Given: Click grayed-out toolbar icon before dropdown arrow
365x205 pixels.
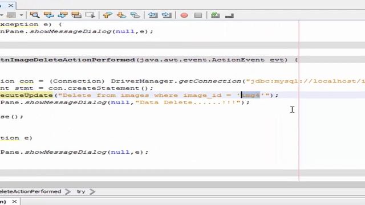Looking at the screenshot, I should [11, 15].
